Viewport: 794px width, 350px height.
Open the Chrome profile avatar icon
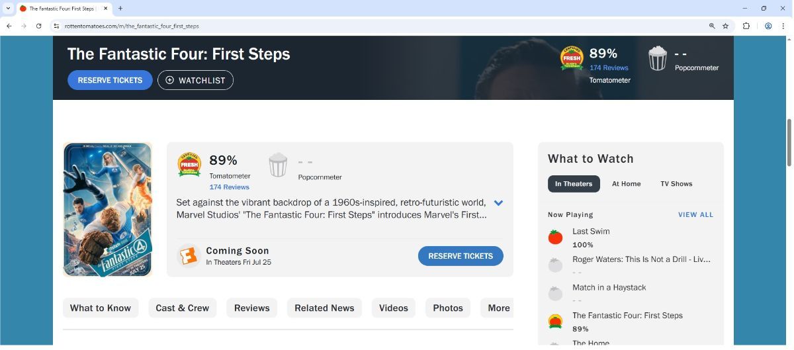pos(768,26)
